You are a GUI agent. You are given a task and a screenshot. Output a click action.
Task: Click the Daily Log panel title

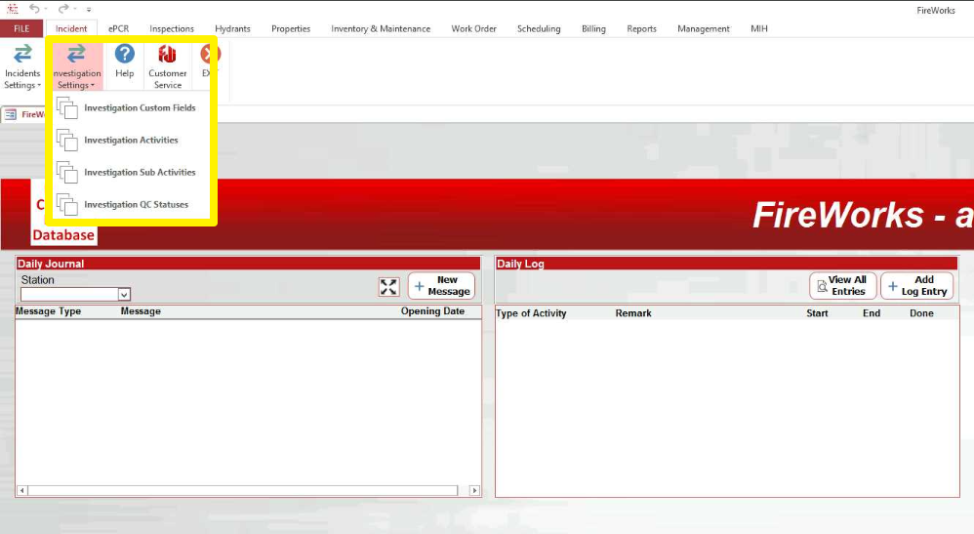coord(520,264)
